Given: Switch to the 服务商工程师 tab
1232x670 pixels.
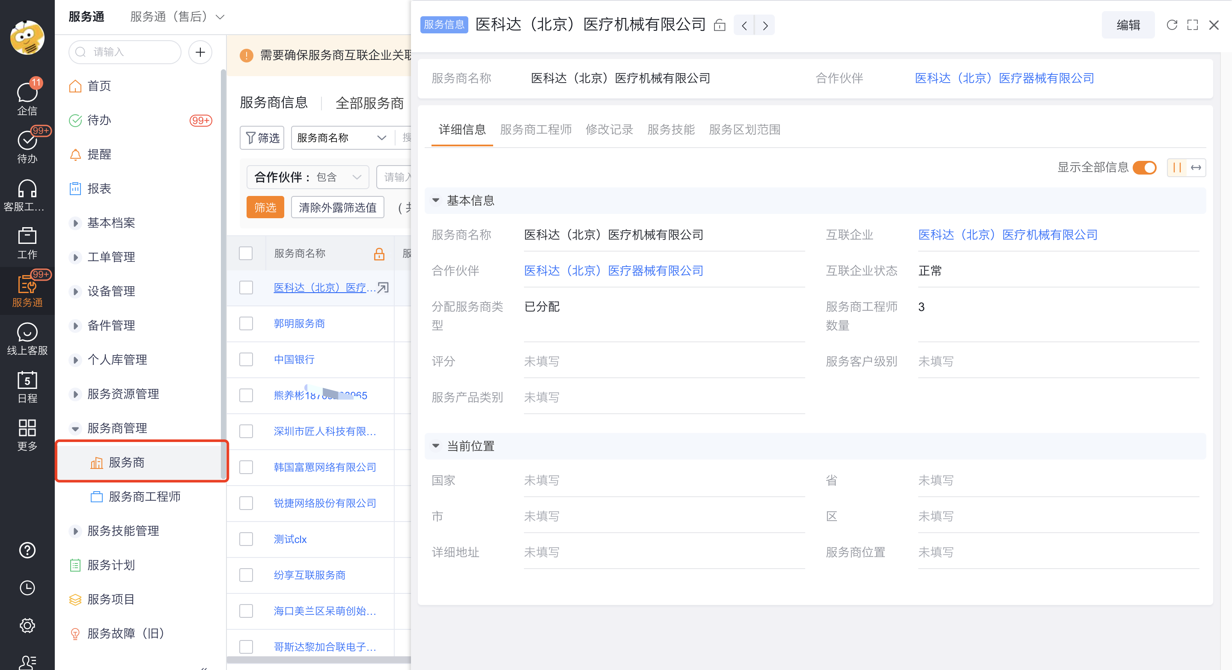Looking at the screenshot, I should coord(536,130).
